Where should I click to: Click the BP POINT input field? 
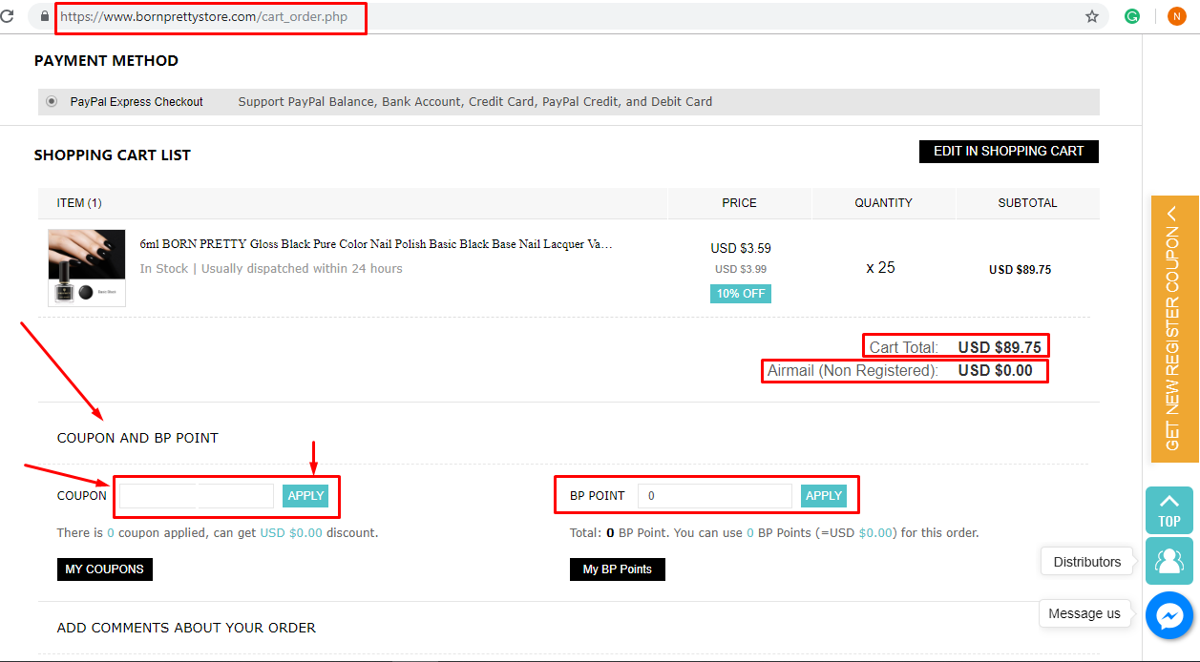715,495
